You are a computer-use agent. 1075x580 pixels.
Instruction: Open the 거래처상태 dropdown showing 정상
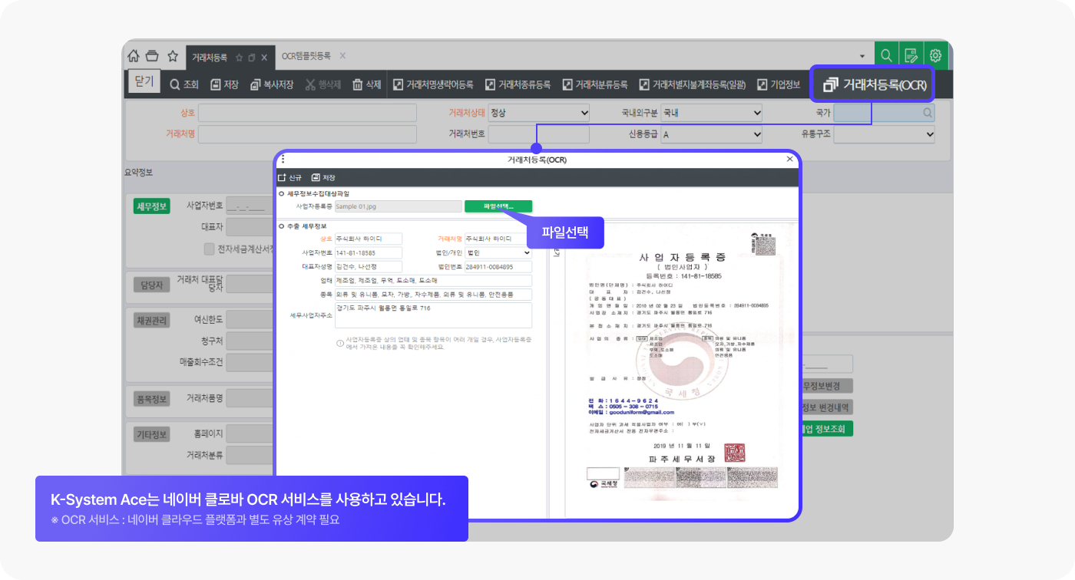click(x=538, y=113)
